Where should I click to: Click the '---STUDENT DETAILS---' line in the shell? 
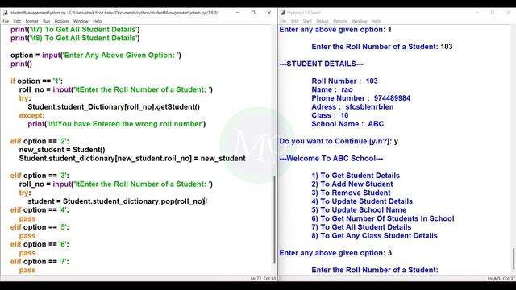tap(321, 64)
